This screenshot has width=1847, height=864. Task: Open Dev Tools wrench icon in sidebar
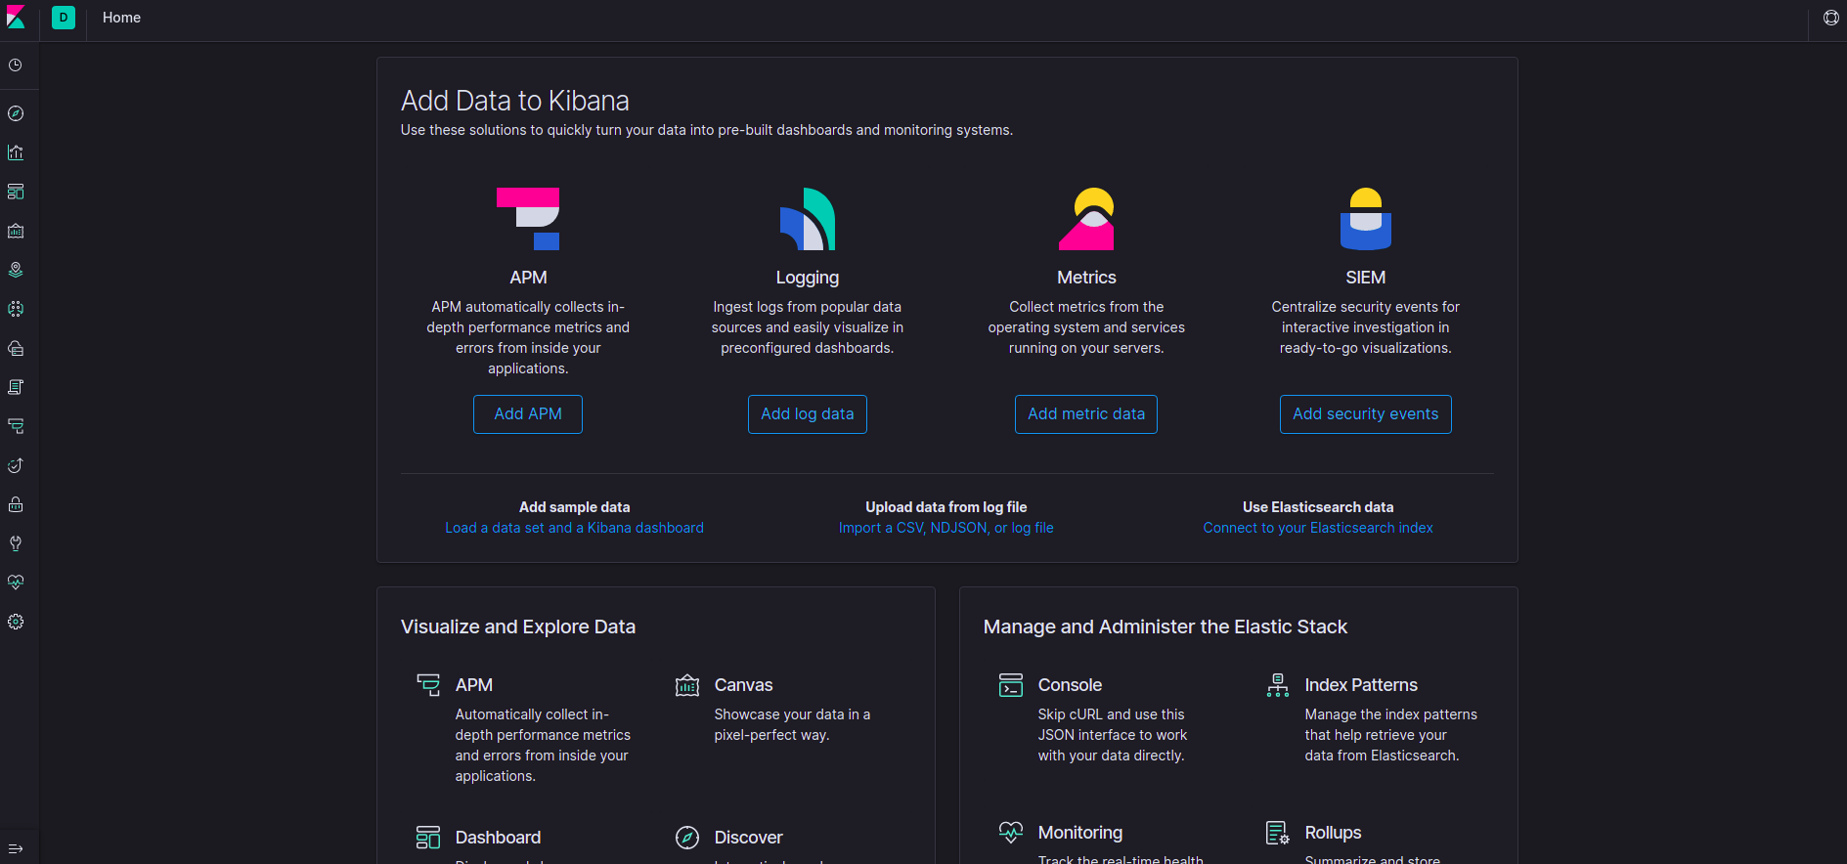pos(16,543)
